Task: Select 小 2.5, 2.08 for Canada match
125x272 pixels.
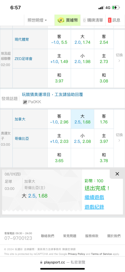Action: (x=83, y=138)
